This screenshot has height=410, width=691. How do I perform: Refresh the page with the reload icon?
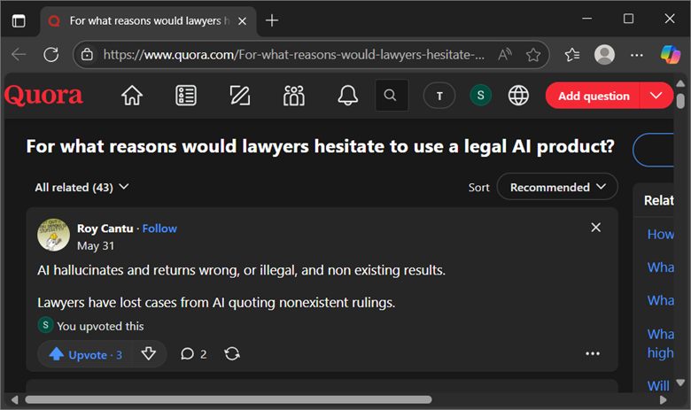[51, 55]
